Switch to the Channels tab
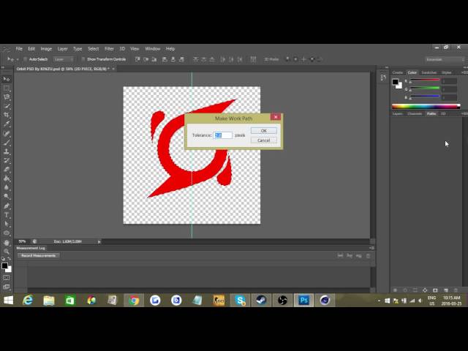This screenshot has height=351, width=468. pos(415,114)
